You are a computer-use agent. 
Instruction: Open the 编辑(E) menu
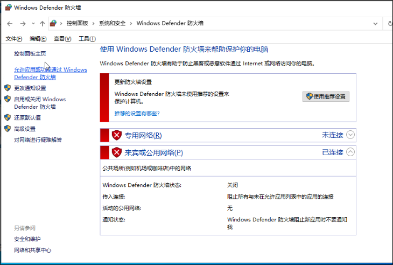[x=38, y=39]
